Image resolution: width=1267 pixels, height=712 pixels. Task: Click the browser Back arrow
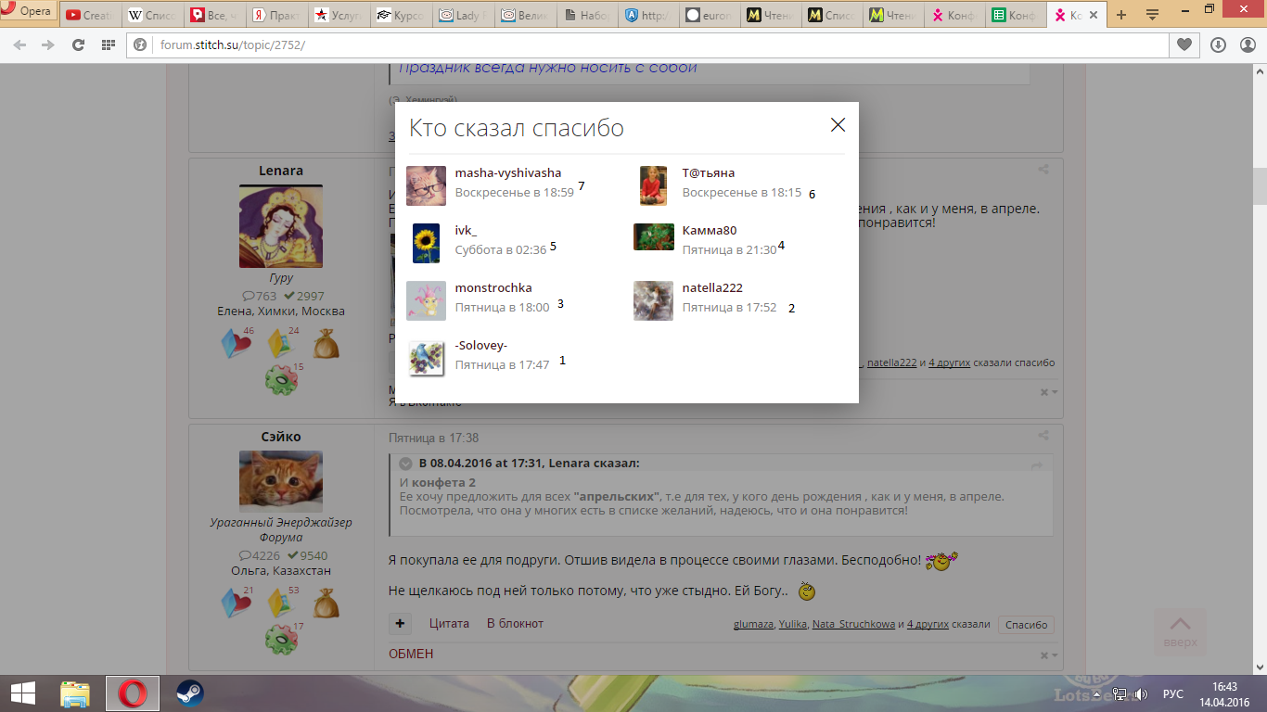tap(19, 44)
